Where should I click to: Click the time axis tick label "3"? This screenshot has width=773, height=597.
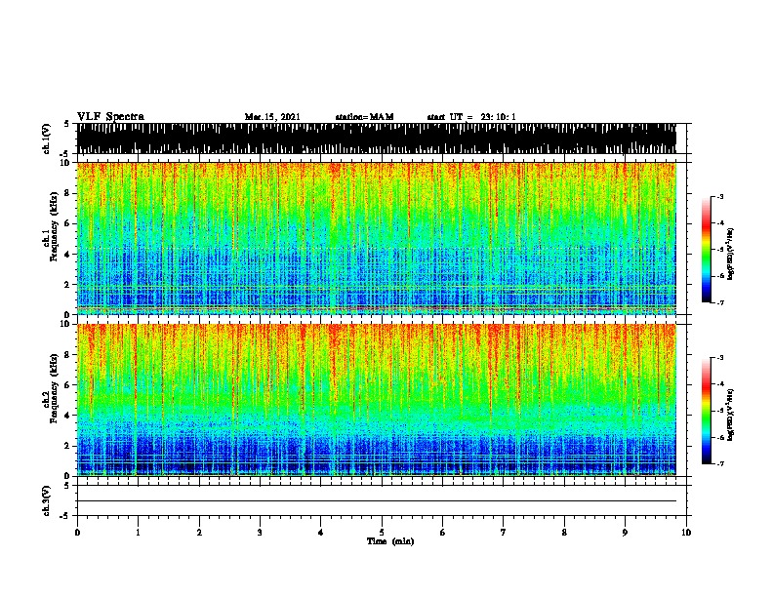[260, 533]
